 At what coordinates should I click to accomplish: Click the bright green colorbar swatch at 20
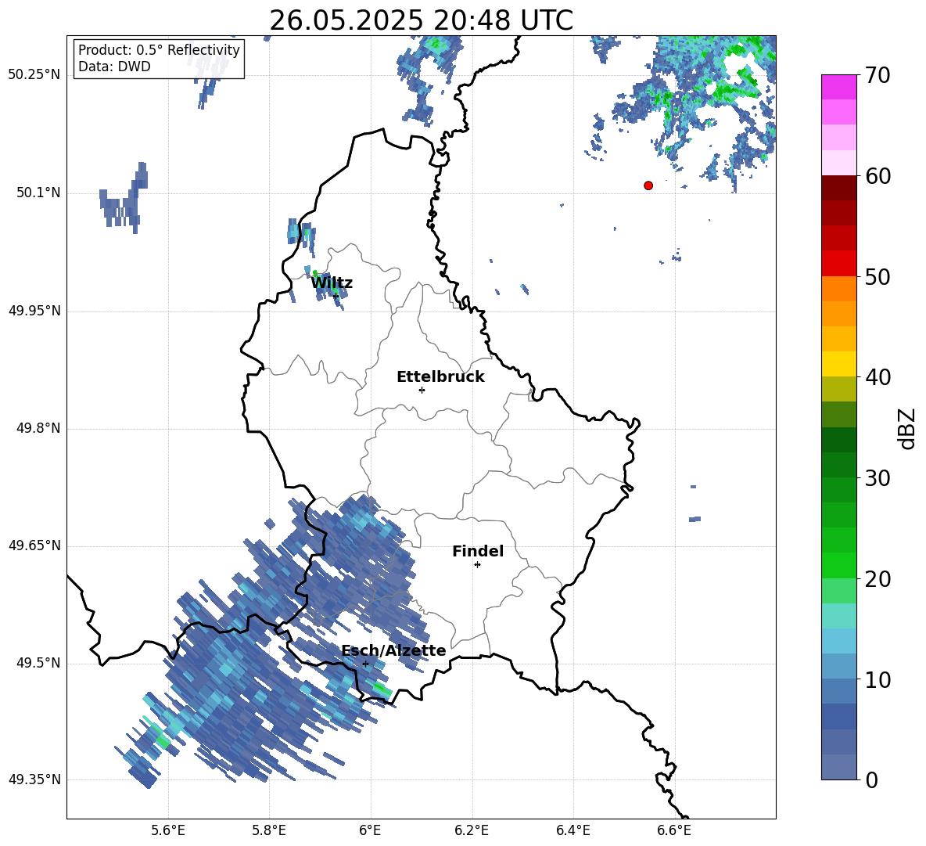pyautogui.click(x=838, y=565)
